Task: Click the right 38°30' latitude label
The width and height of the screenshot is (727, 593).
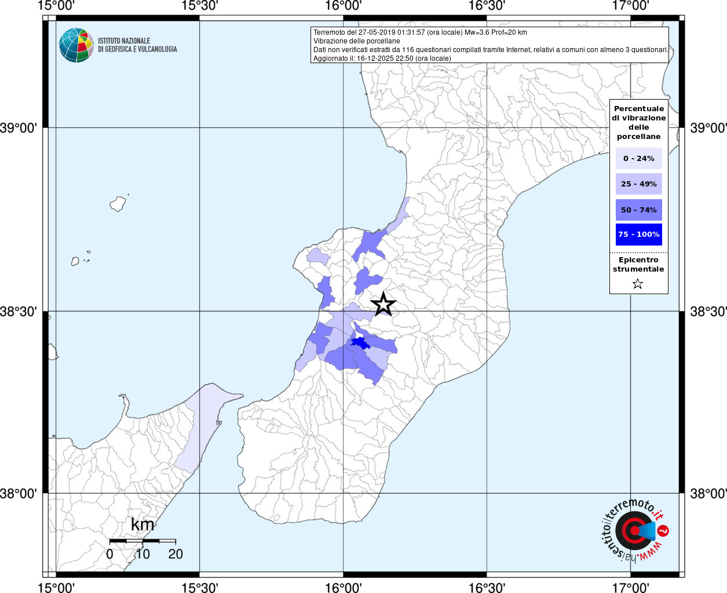Action: click(708, 312)
